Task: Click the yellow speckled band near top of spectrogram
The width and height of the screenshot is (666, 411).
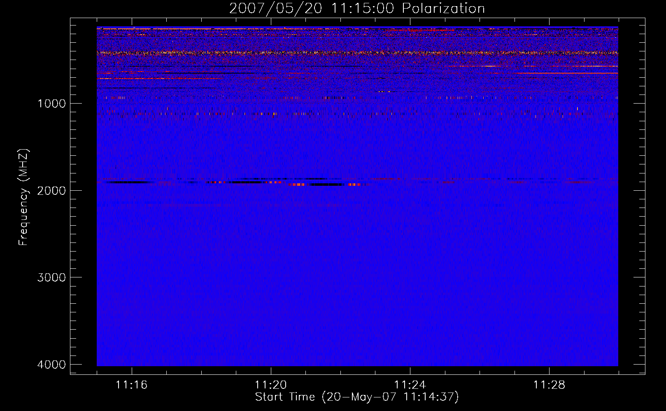Action: 357,53
